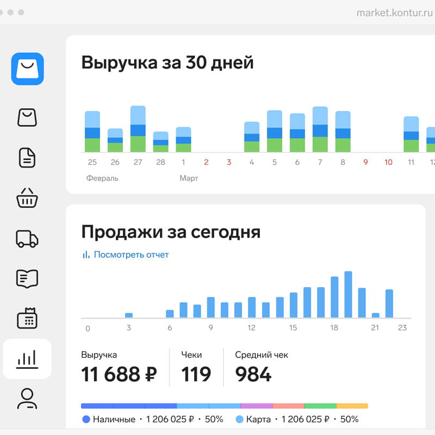
Task: Click the tallest hourly sales bar near 19
Action: click(x=348, y=295)
